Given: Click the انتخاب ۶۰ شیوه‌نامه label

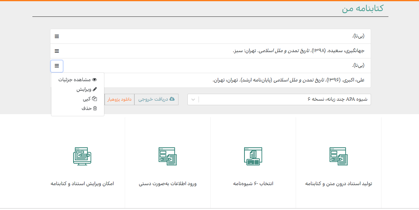Looking at the screenshot, I should [x=253, y=184].
